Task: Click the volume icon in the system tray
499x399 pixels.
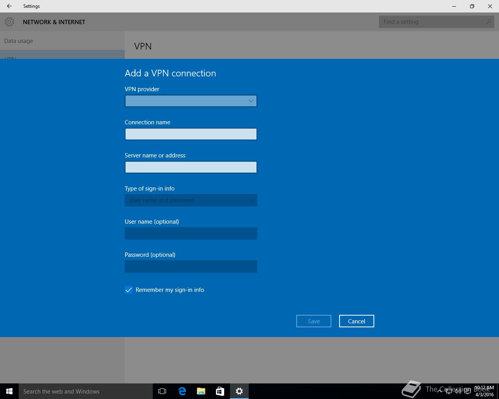Action: click(458, 391)
